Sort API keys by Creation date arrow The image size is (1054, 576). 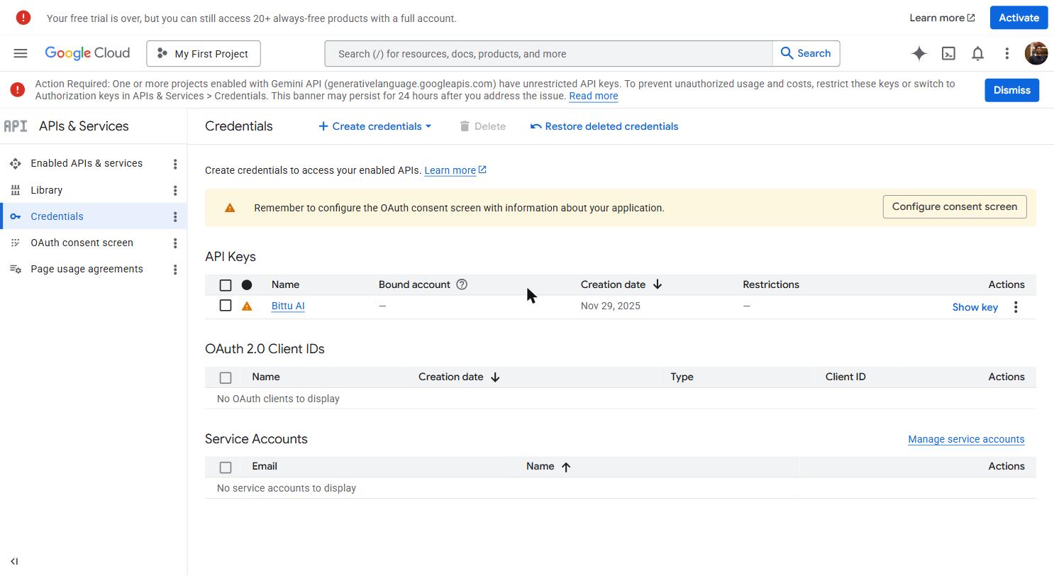658,284
